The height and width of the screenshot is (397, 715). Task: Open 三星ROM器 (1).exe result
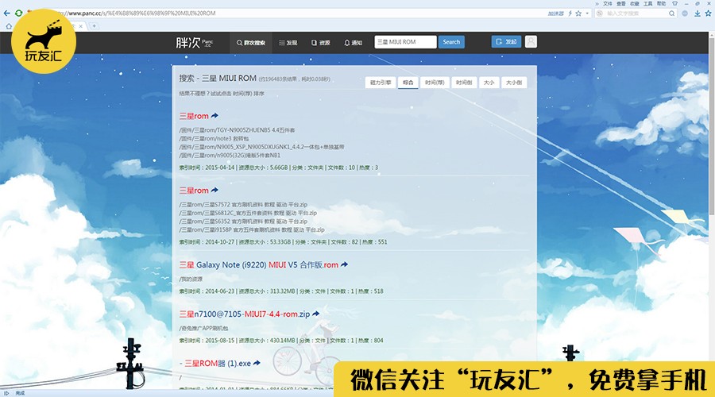click(x=218, y=364)
